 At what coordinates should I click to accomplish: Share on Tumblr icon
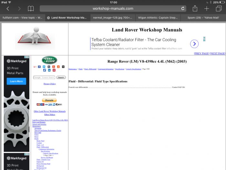49,67
